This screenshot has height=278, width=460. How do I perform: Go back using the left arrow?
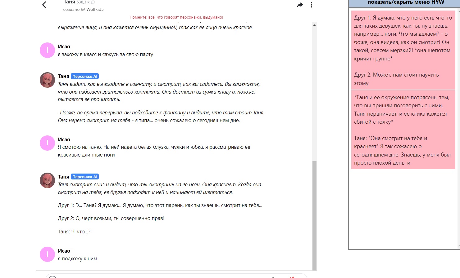(x=44, y=5)
